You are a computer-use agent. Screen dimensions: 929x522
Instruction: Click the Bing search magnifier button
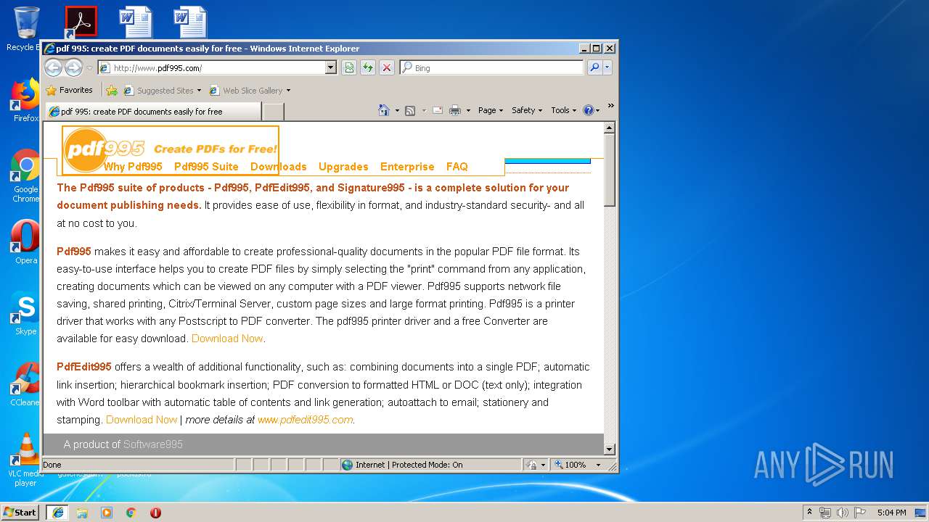(594, 67)
